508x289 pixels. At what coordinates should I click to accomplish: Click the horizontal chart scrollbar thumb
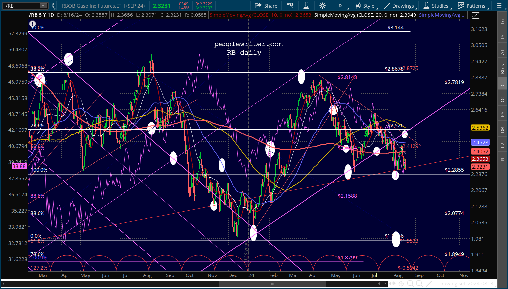pos(272,284)
